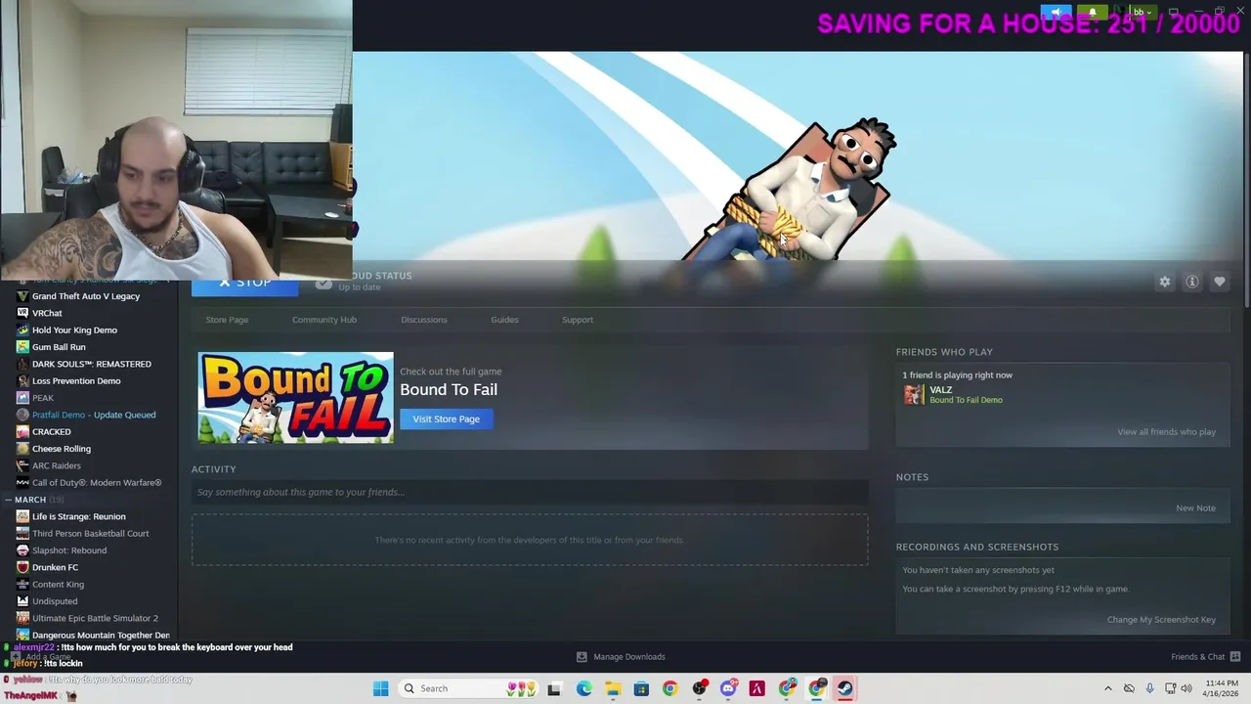
Task: Click the Gum Ball Run icon
Action: pyautogui.click(x=22, y=347)
